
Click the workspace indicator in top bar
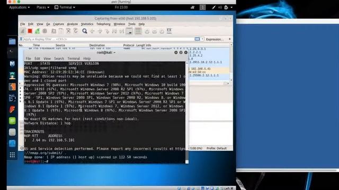[x=202, y=7]
